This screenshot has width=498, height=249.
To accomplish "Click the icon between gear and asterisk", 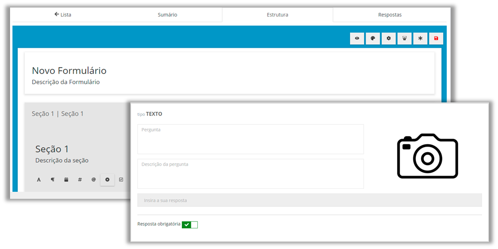I will pyautogui.click(x=405, y=38).
